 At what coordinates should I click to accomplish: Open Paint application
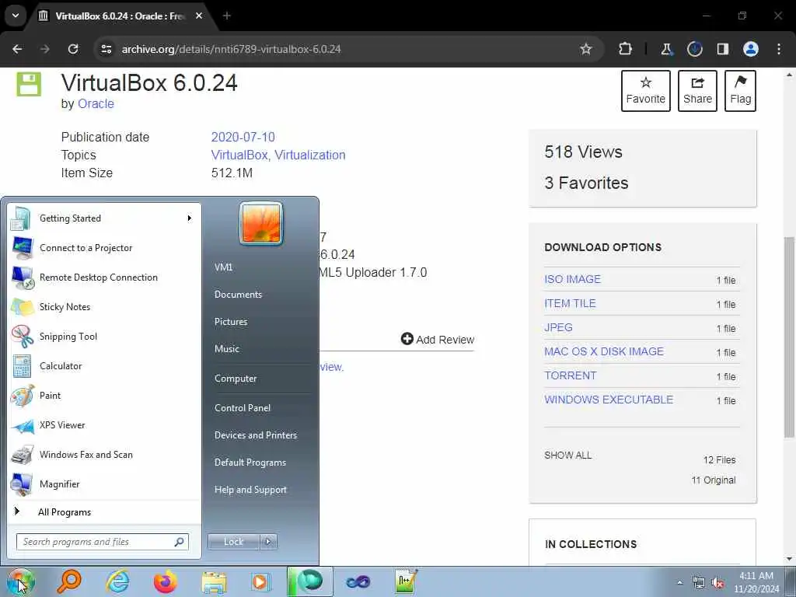pos(104,396)
